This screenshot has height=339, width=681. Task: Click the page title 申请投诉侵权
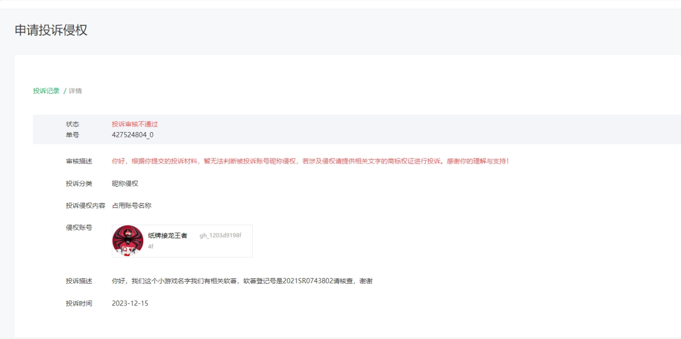51,30
